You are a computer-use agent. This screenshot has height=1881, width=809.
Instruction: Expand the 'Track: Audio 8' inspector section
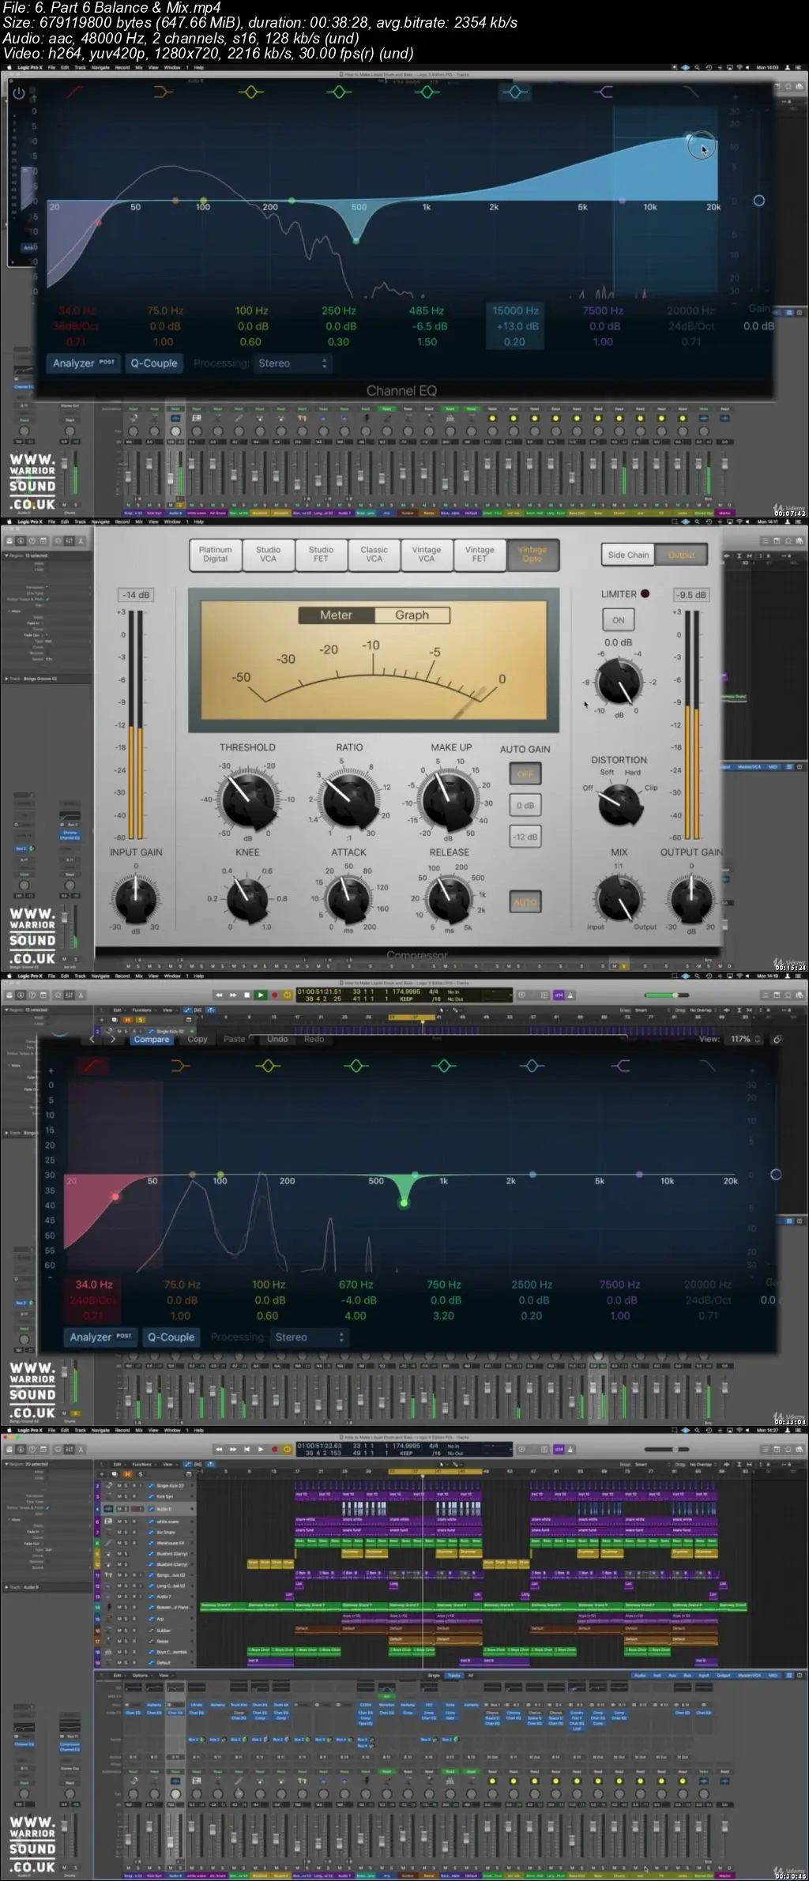pos(5,1587)
